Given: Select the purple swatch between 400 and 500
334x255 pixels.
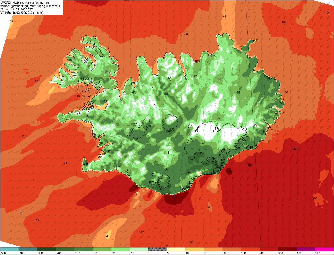Looking at the screenshot, I should [306, 249].
